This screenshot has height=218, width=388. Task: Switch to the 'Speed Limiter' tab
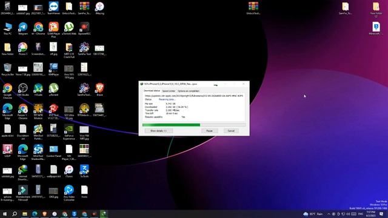point(169,91)
